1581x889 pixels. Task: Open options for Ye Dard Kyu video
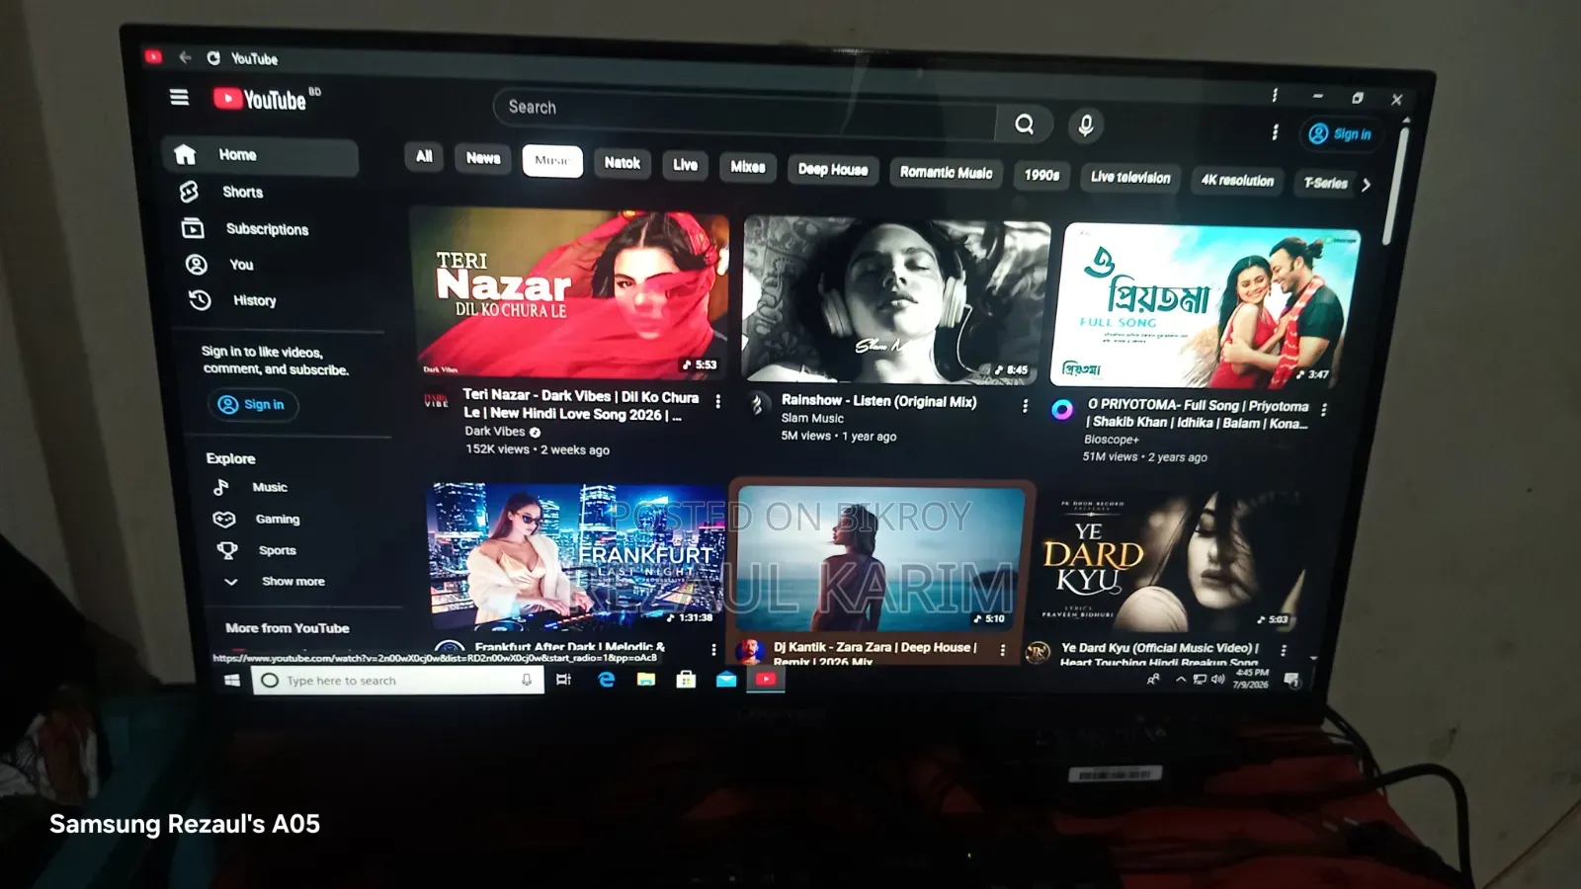click(x=1284, y=650)
